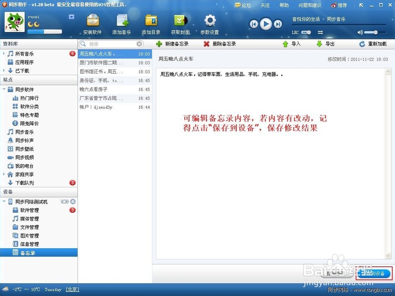Select 应用程序 in the library
The width and height of the screenshot is (395, 296).
(24, 62)
